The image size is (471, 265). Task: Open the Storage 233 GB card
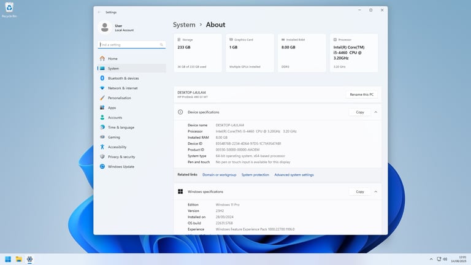click(197, 53)
